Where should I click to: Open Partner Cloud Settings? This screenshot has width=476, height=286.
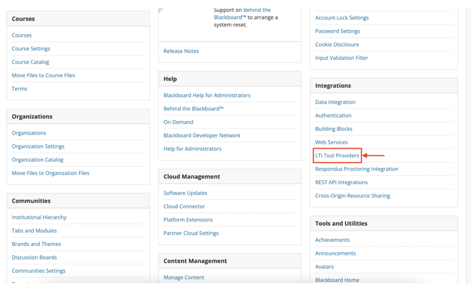pos(191,233)
